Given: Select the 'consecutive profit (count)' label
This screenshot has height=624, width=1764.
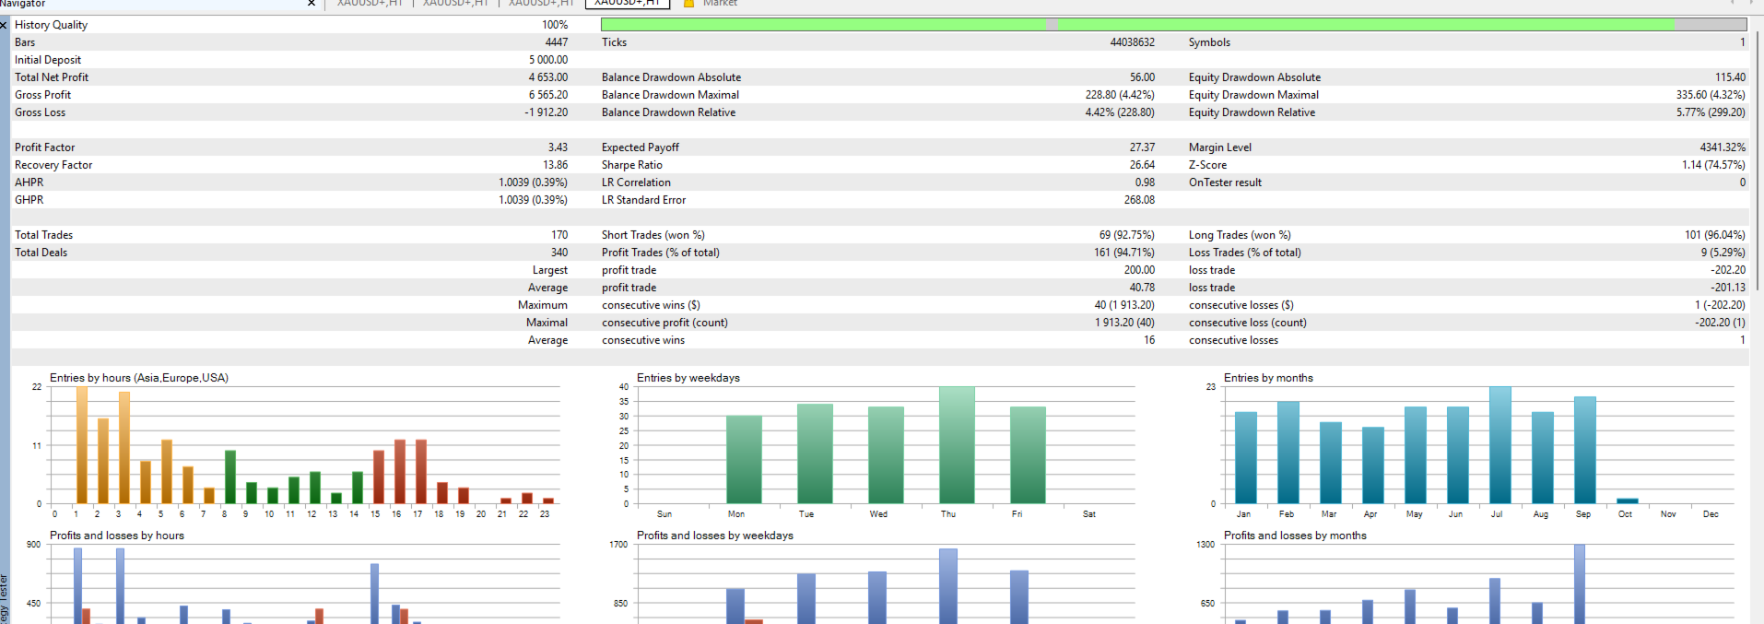Looking at the screenshot, I should (664, 323).
